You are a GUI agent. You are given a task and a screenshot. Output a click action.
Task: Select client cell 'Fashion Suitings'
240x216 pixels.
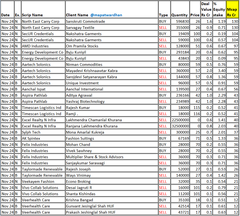pyautogui.click(x=112, y=138)
